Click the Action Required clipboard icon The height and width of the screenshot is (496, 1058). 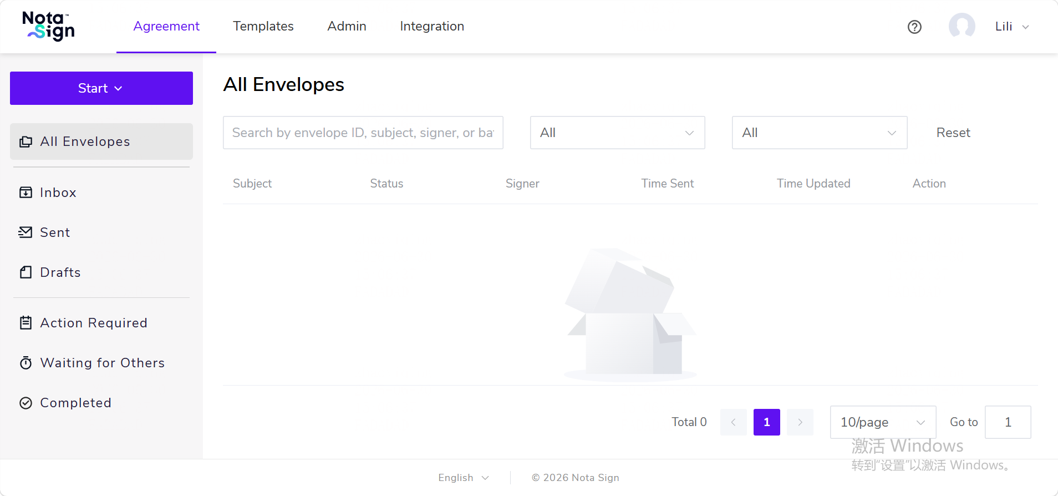click(x=26, y=323)
